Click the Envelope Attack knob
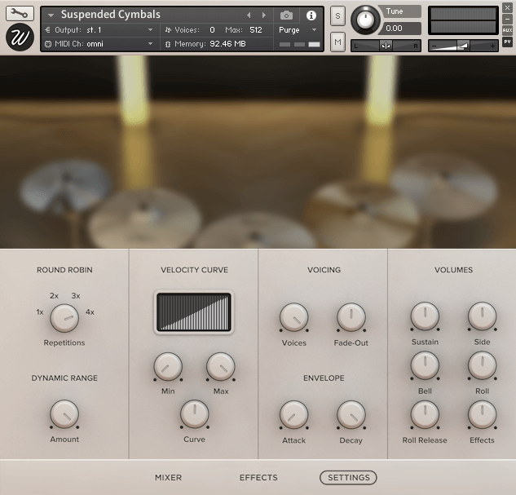Image resolution: width=516 pixels, height=495 pixels. click(294, 415)
